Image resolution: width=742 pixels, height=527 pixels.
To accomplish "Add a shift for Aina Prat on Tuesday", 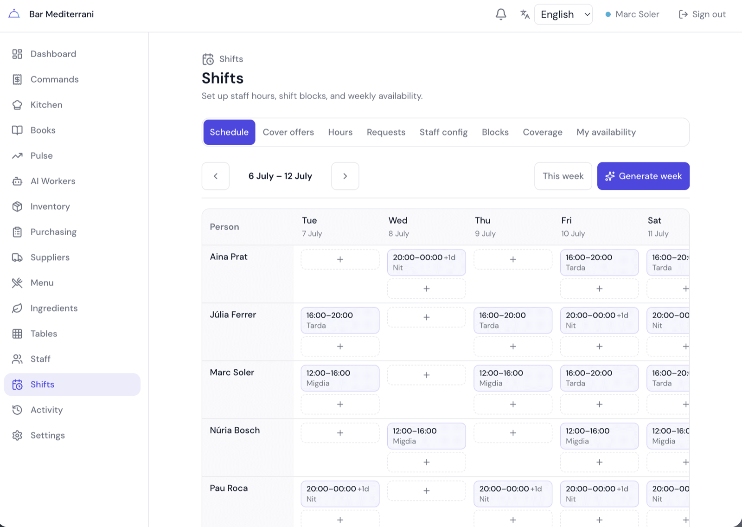I will (340, 259).
